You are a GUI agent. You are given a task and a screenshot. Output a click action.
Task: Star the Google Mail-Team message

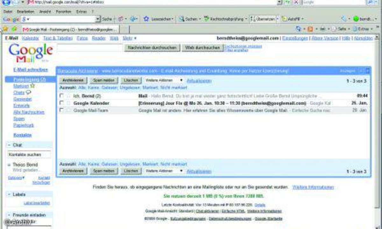coord(68,110)
